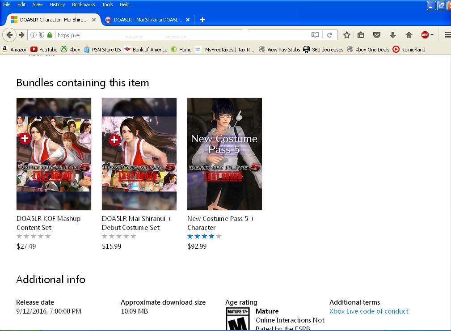Click the $27.49 bundle price
Image resolution: width=451 pixels, height=331 pixels.
click(x=26, y=246)
